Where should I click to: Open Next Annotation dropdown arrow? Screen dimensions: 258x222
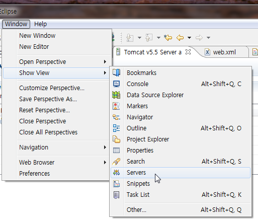139,38
